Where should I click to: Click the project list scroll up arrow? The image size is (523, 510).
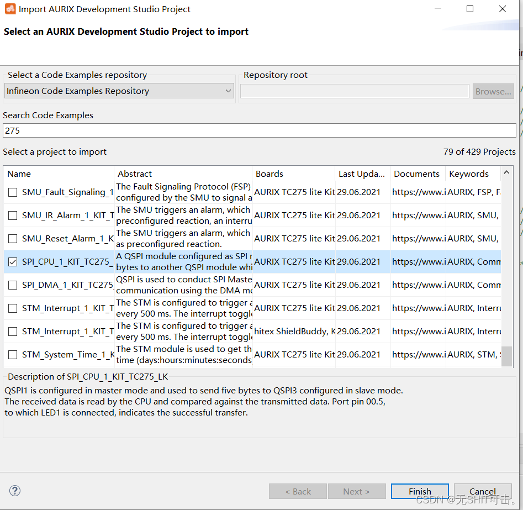[x=506, y=172]
